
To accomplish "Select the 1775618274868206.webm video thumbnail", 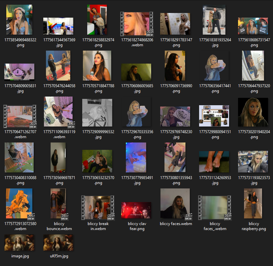I will pyautogui.click(x=137, y=24).
